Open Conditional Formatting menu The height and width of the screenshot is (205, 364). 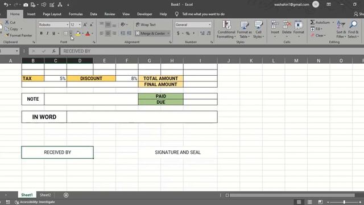click(x=226, y=30)
